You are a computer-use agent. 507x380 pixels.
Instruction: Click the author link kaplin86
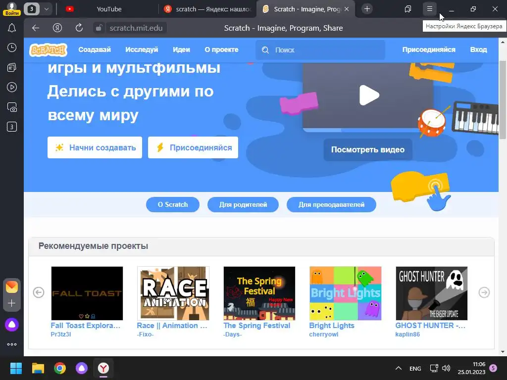(407, 334)
